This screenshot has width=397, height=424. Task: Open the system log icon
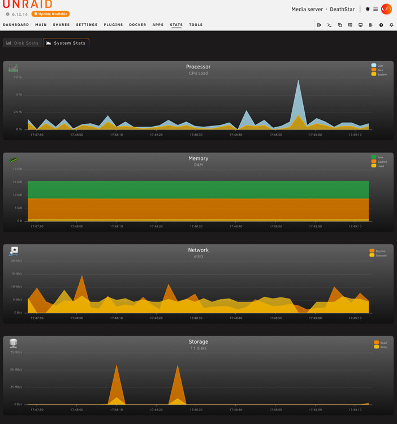click(371, 25)
